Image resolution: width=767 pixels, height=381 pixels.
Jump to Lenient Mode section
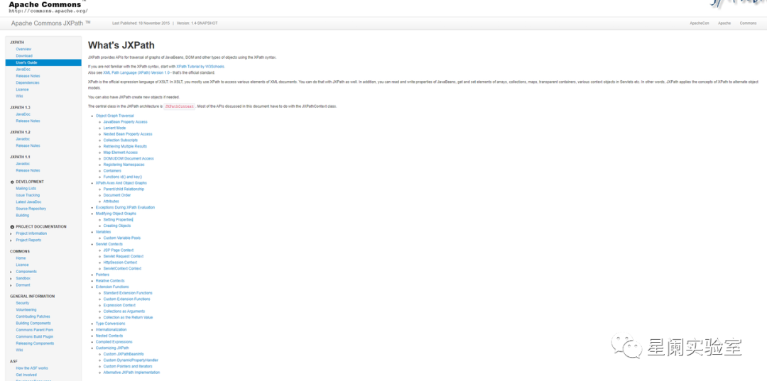pos(114,128)
